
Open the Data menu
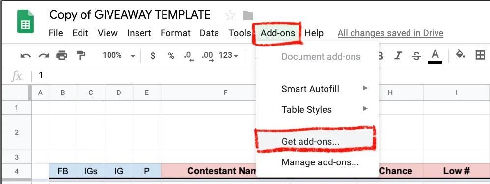point(209,33)
